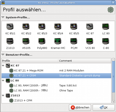The height and width of the screenshot is (112, 116).
Task: Click the flower icon of LC 80 RAM 2fffh row
Action: coord(11,85)
